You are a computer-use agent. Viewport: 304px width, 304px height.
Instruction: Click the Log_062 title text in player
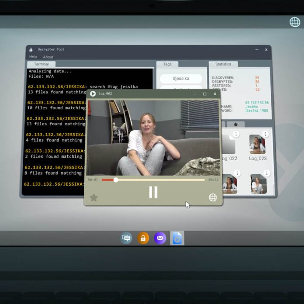pos(105,93)
